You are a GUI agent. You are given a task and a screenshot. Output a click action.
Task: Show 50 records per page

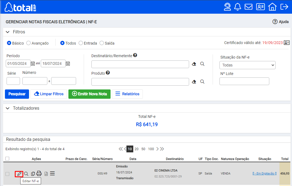point(143,149)
